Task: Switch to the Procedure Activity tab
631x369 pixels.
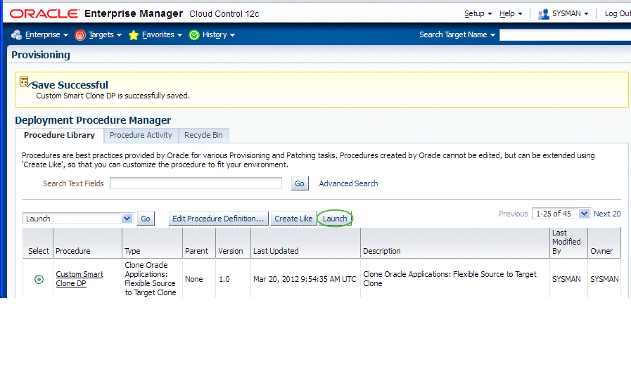Action: point(141,135)
